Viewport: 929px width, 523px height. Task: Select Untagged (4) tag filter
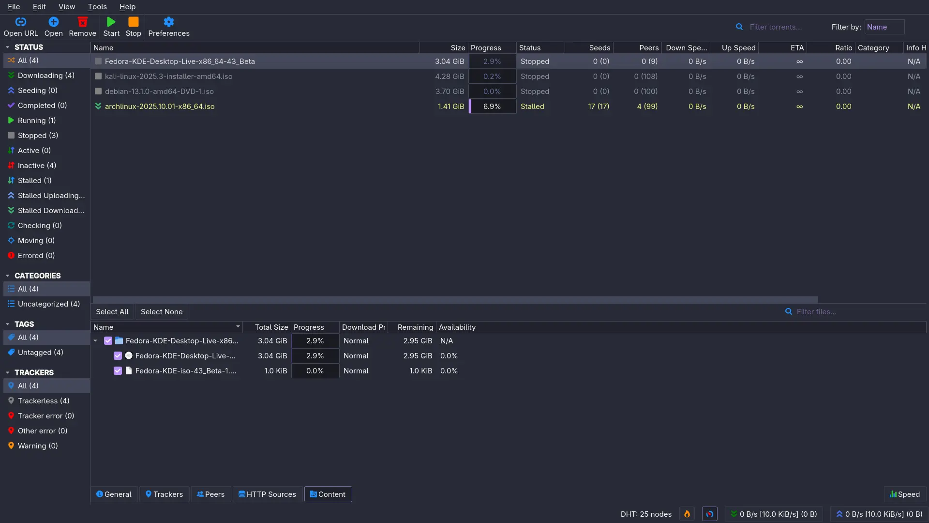click(46, 353)
